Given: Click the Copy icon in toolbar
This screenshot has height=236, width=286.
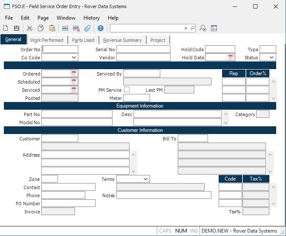Looking at the screenshot, I should 40,28.
